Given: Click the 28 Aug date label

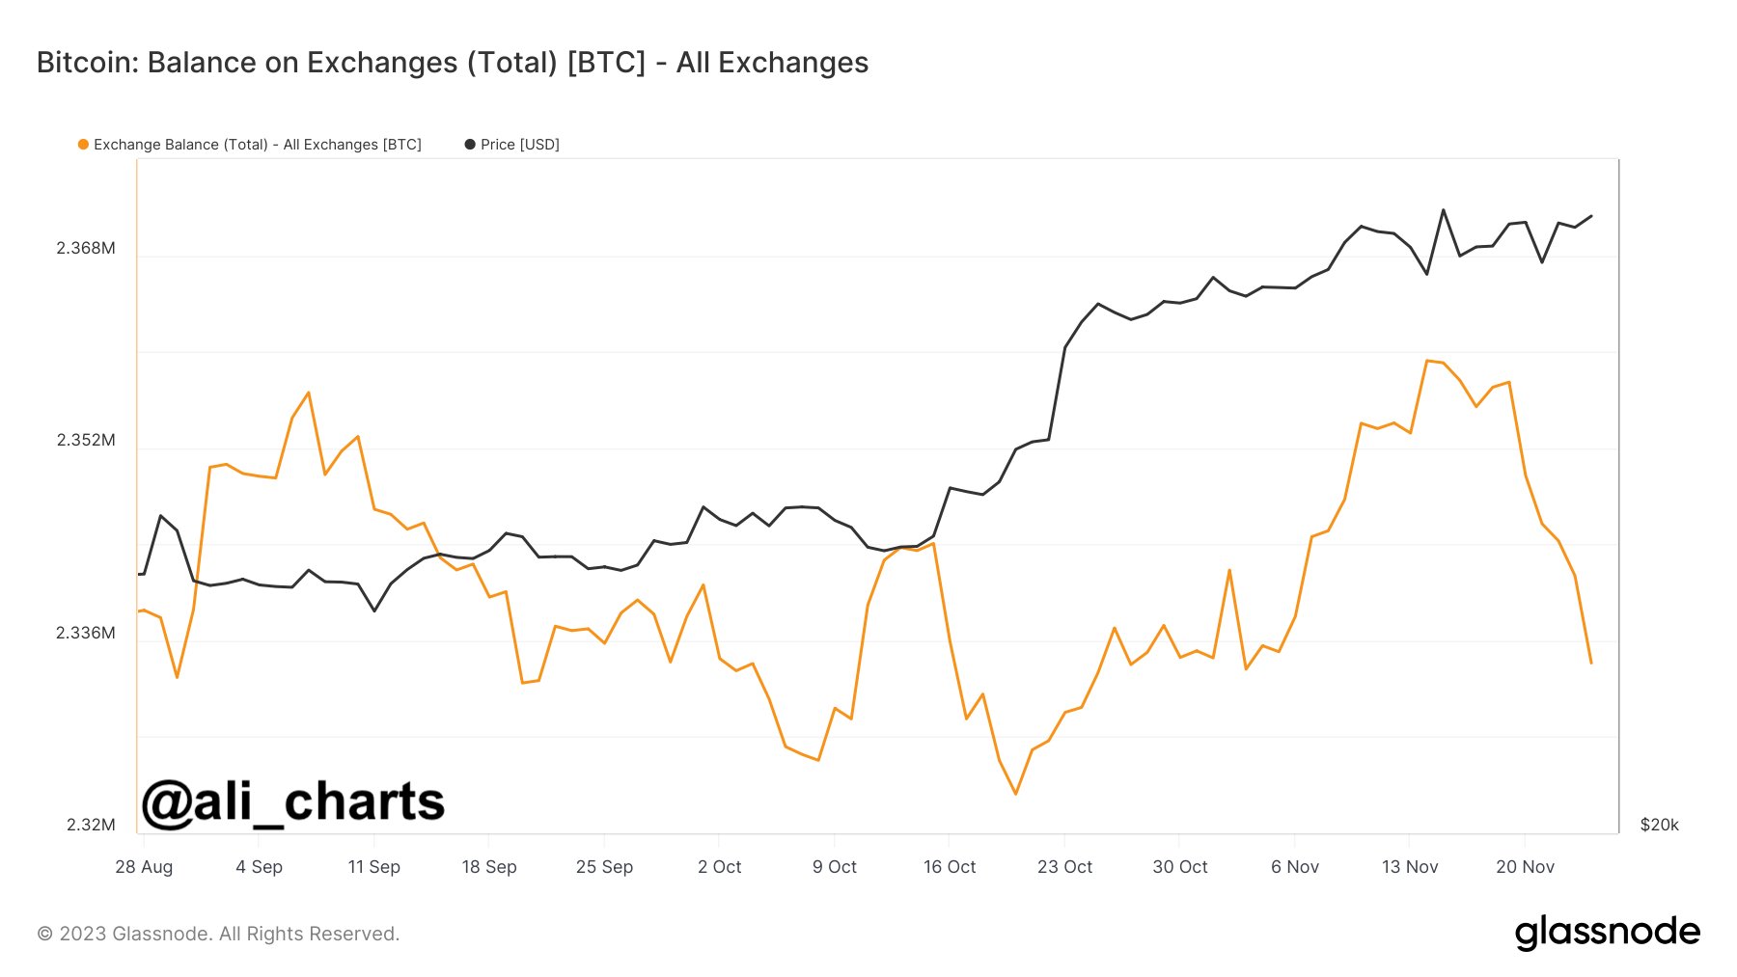Looking at the screenshot, I should (x=144, y=866).
